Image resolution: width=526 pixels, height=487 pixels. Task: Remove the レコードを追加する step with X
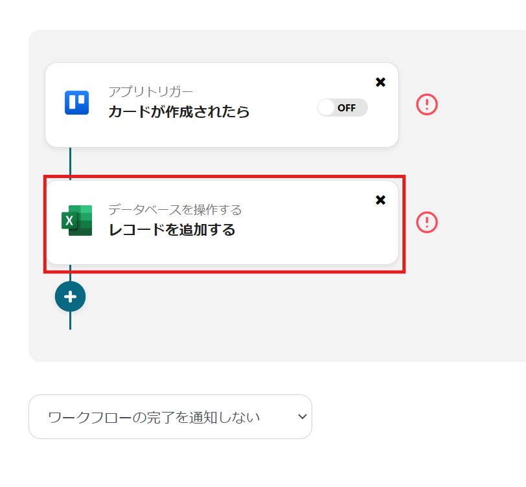(380, 200)
